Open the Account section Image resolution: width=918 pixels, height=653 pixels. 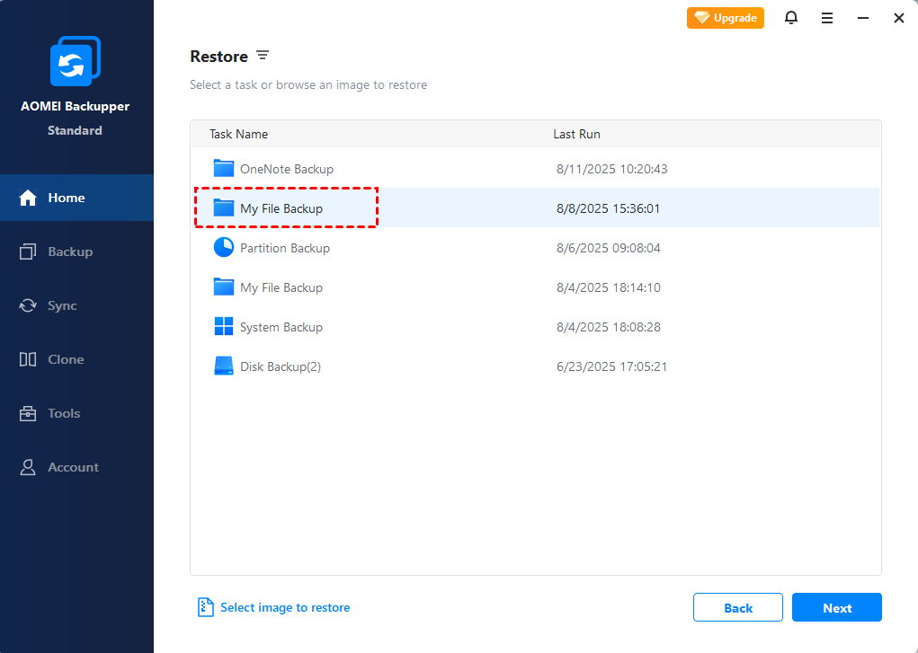tap(73, 467)
